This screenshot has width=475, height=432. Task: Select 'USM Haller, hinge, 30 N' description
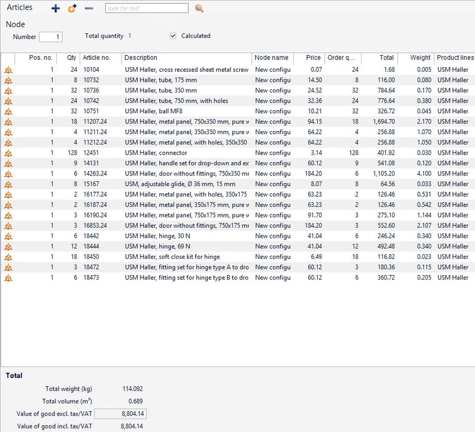click(x=157, y=236)
